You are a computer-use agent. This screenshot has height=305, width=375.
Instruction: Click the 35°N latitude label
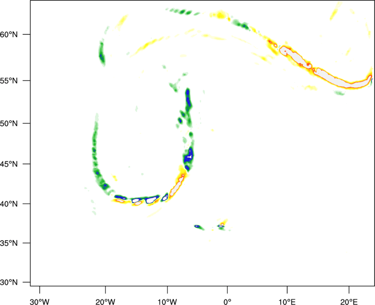(9, 243)
